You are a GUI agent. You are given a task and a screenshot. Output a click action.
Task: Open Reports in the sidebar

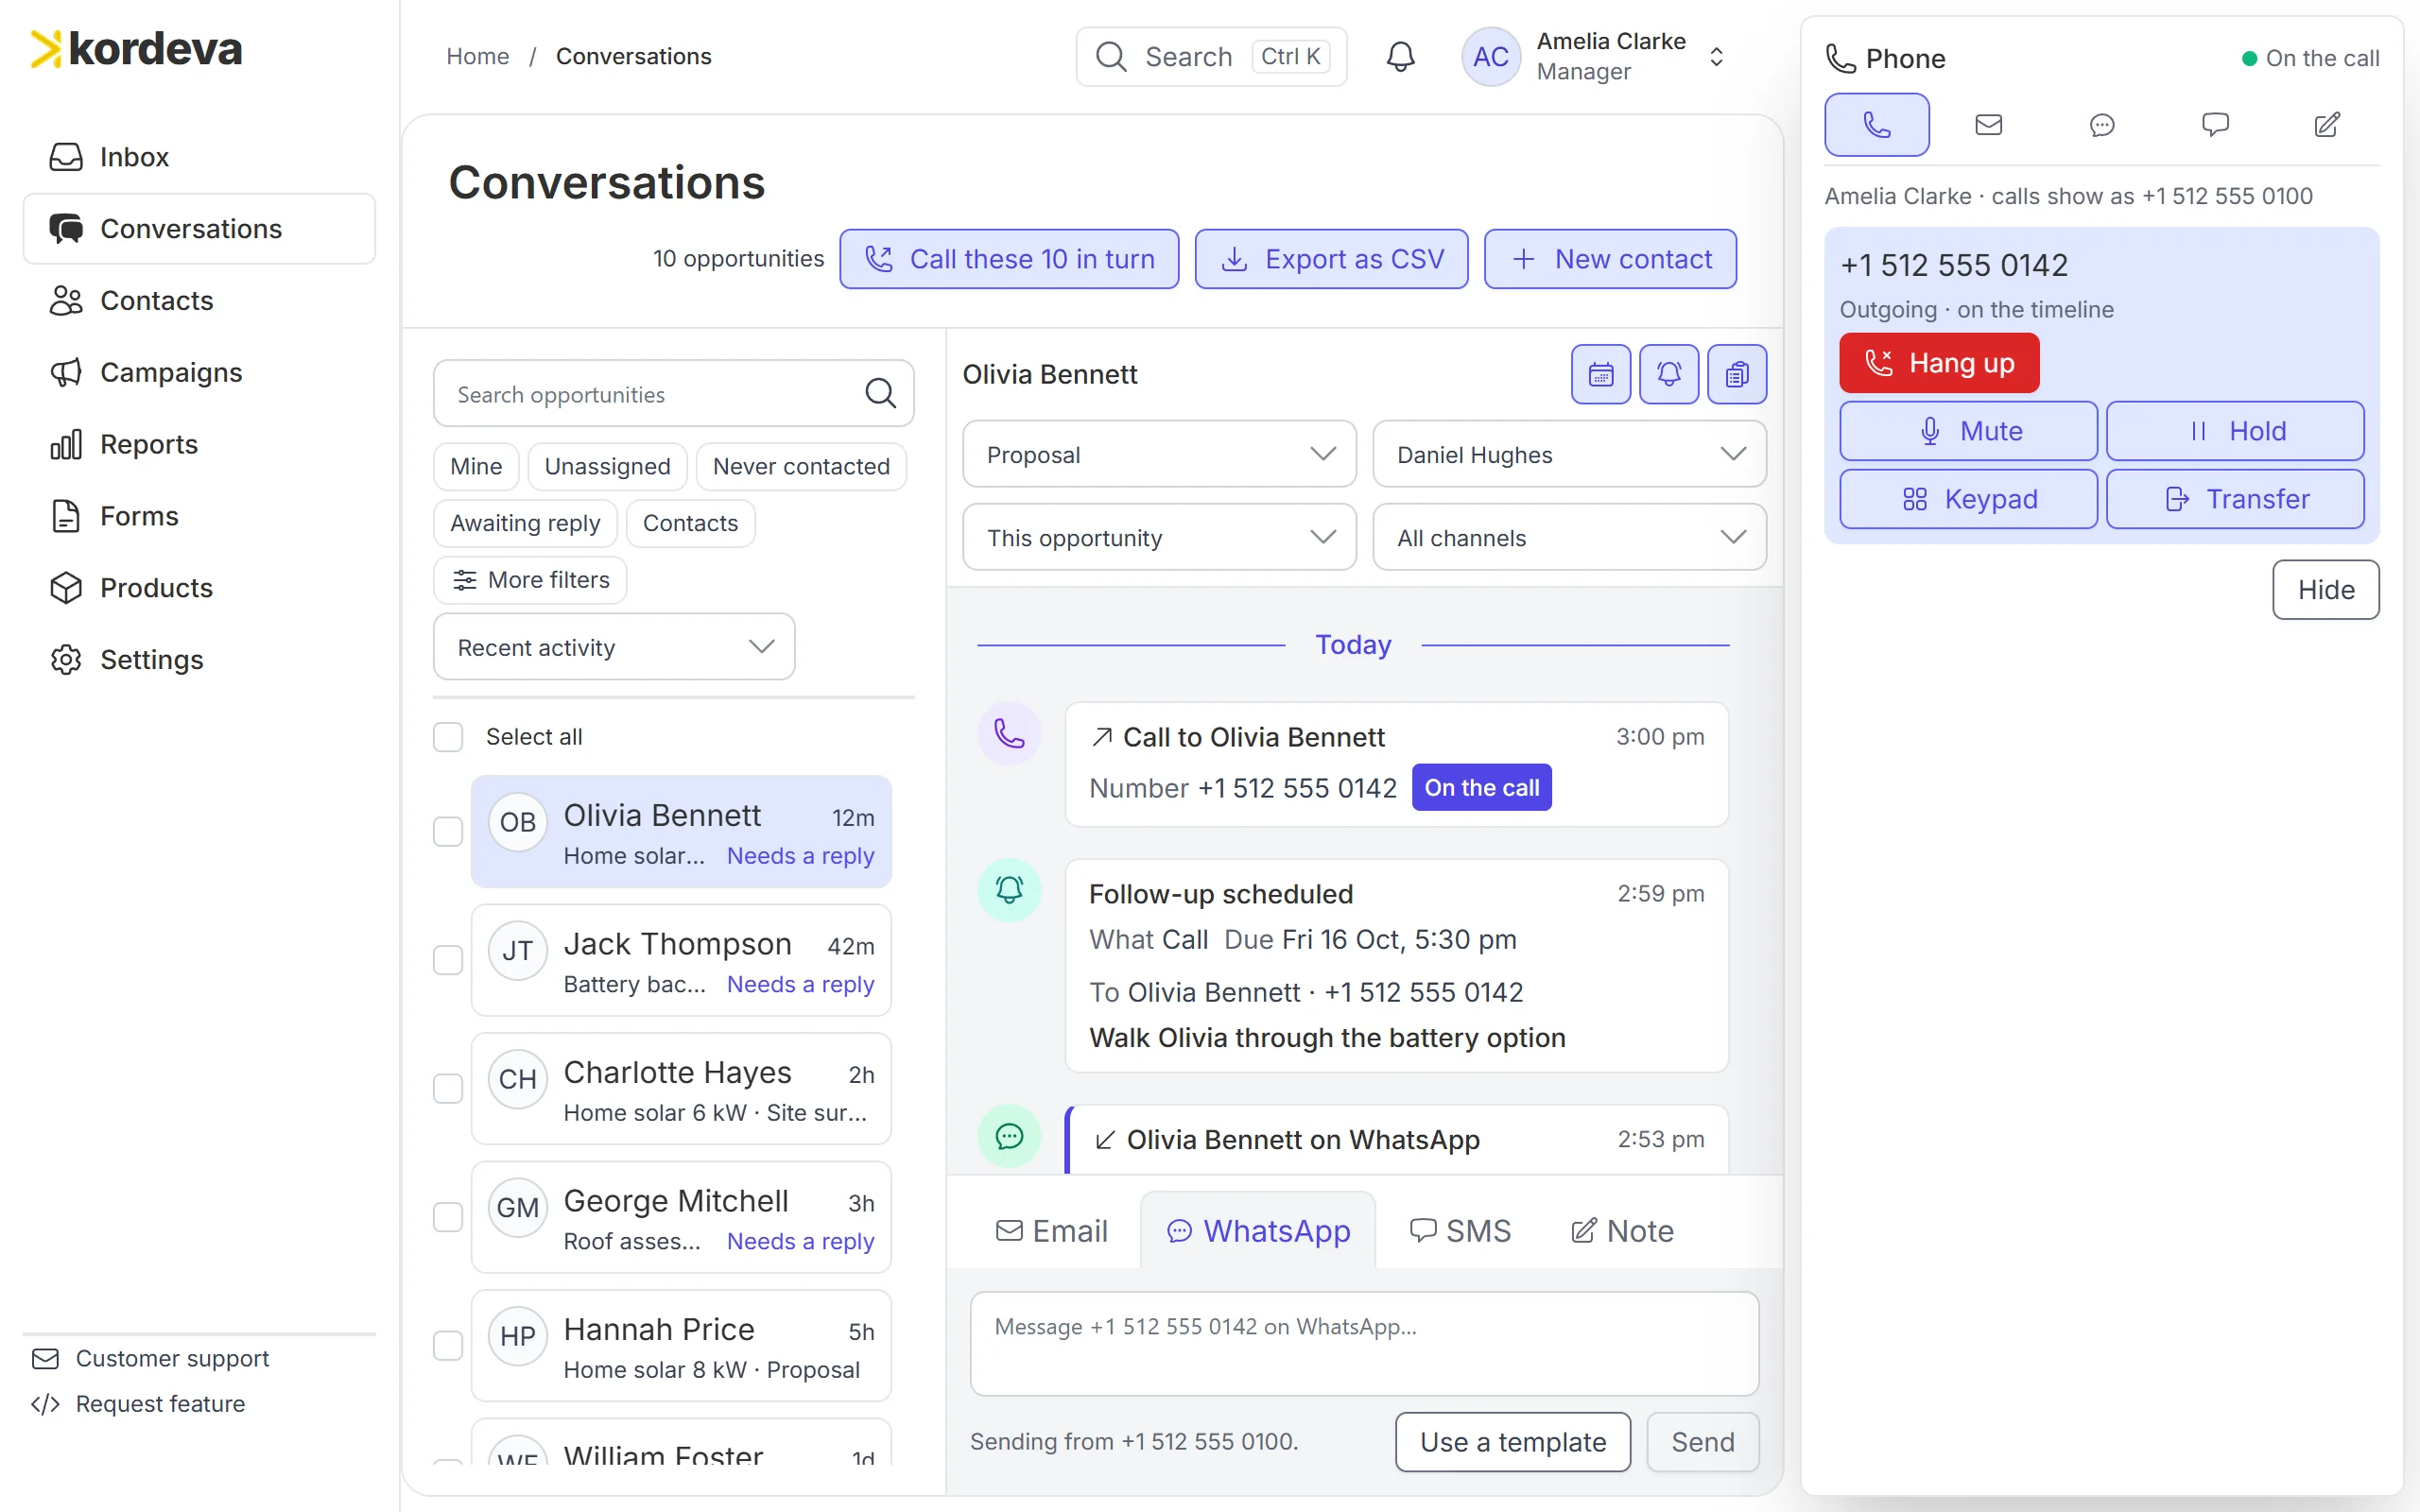coord(199,444)
